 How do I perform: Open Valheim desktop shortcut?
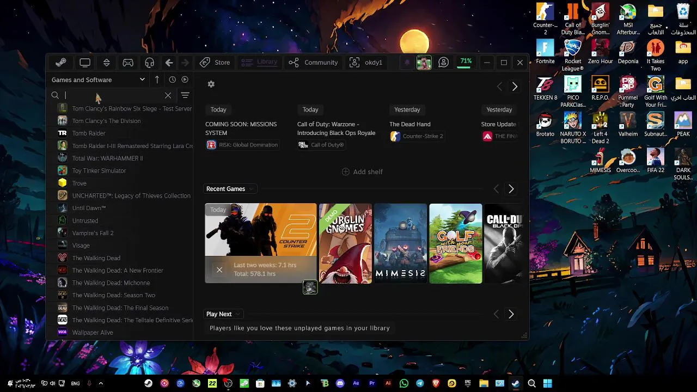628,124
